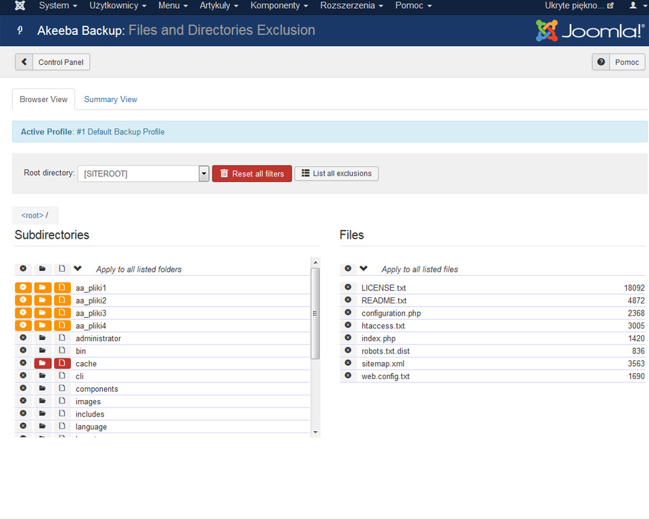Click the exclude icon for web.config.txt
Screen dimensions: 649x519
click(348, 376)
